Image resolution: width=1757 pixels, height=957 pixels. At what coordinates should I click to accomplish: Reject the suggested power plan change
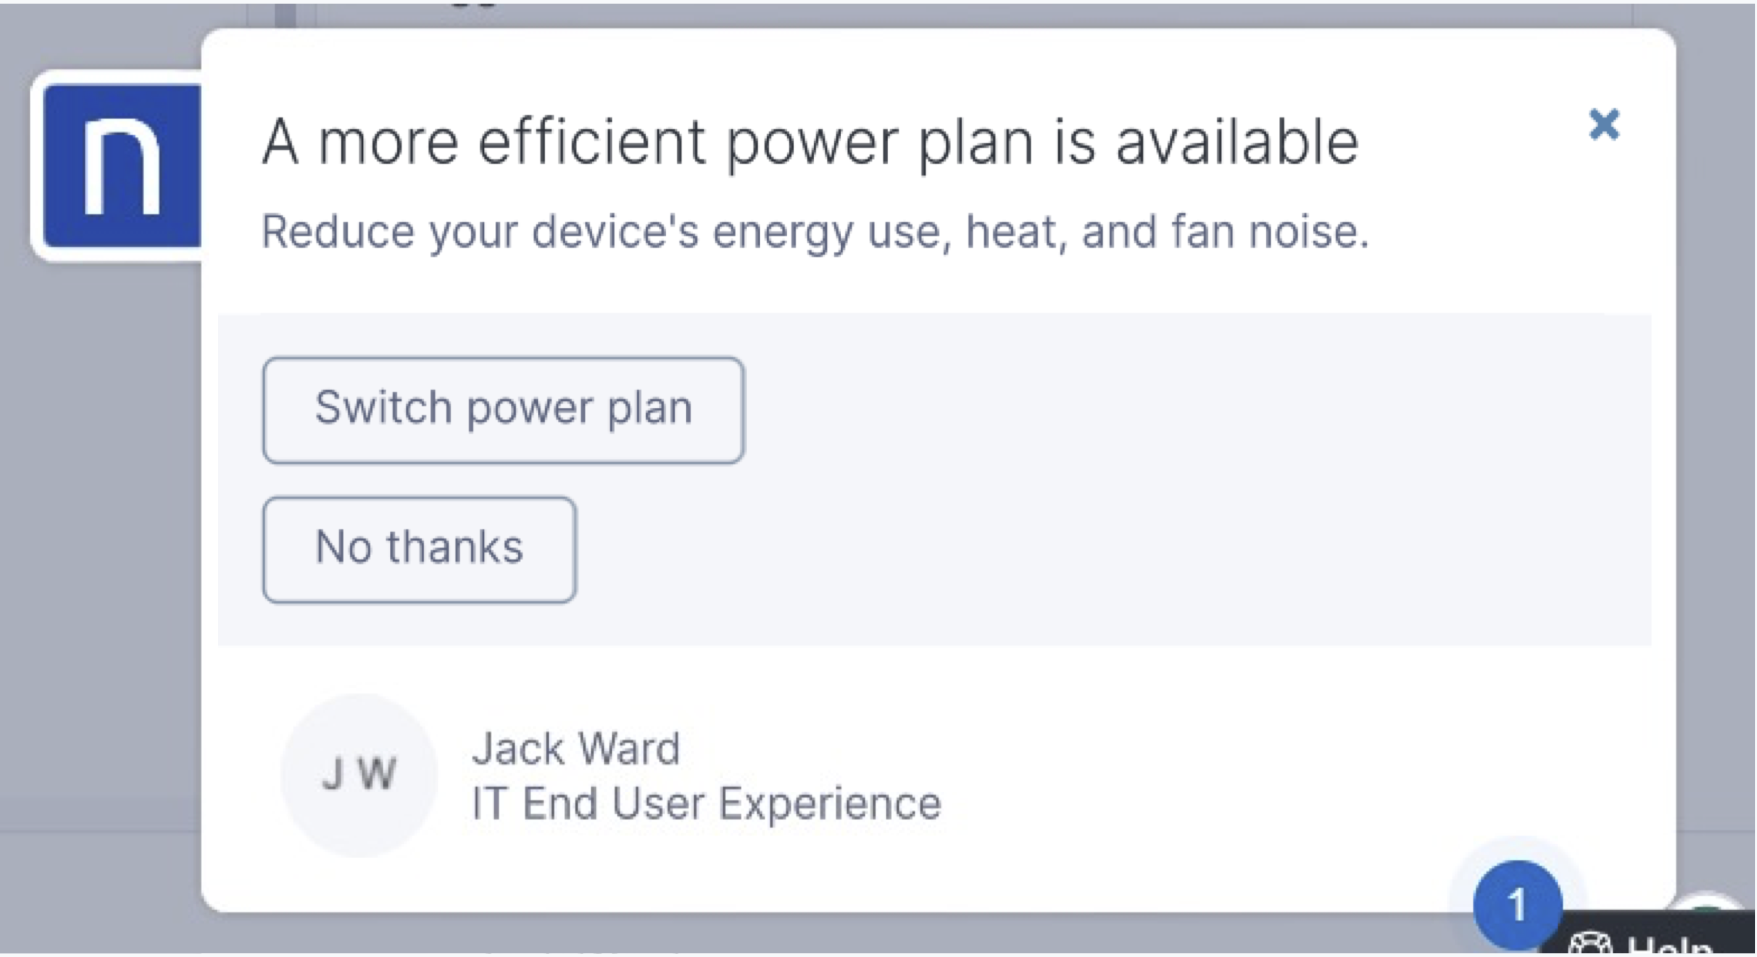click(x=420, y=549)
